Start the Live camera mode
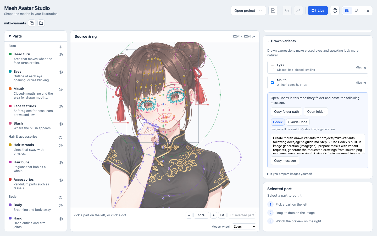377x236 pixels. tap(318, 10)
